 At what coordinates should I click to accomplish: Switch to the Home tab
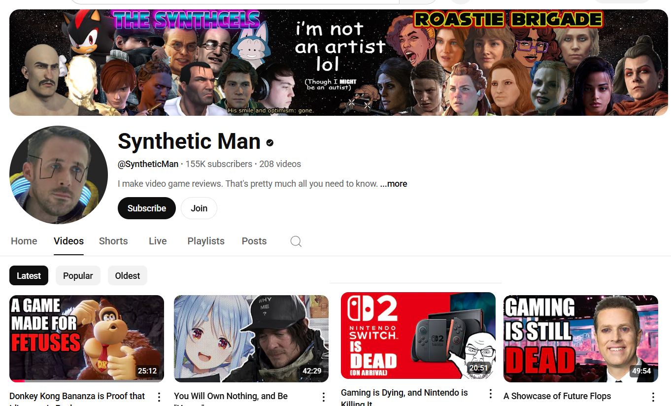[24, 241]
